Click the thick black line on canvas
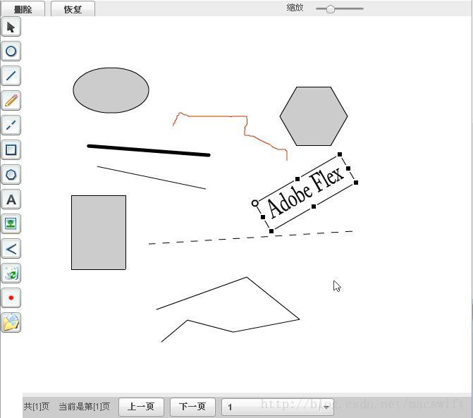Image resolution: width=473 pixels, height=418 pixels. 149,150
